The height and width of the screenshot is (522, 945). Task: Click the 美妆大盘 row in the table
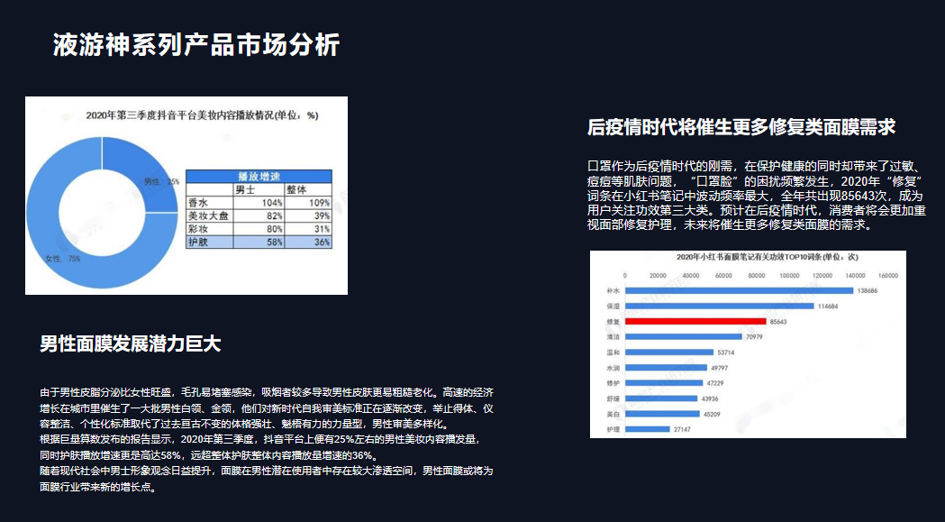coord(259,216)
